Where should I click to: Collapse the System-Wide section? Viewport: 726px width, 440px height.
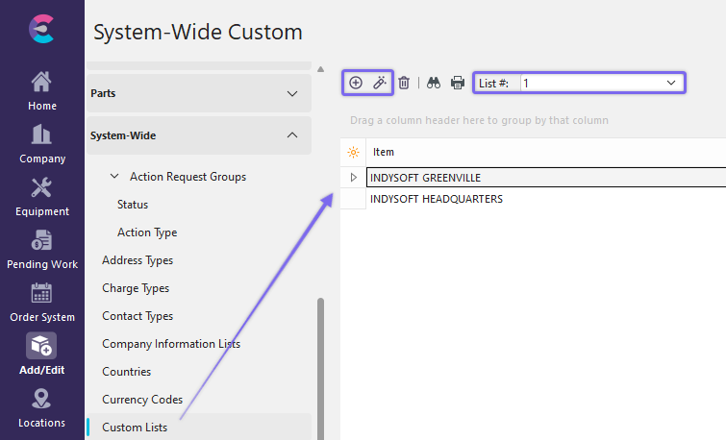click(292, 135)
